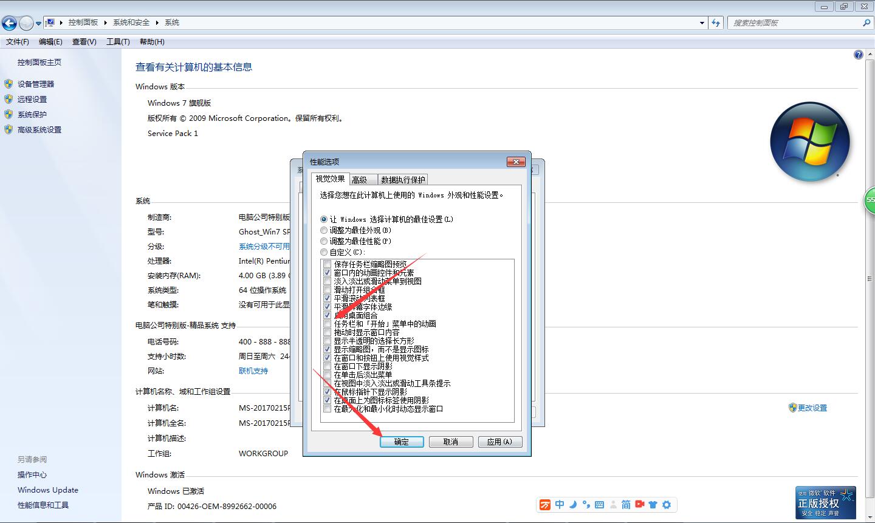Enable 在单击后淡出菜单 checkbox
Viewport: 875px width, 523px height.
[x=328, y=375]
